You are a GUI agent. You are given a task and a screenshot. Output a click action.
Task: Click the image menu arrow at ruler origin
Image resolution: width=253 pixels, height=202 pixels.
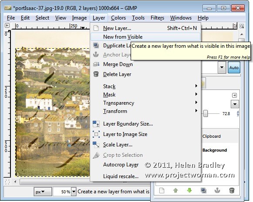click(x=7, y=26)
